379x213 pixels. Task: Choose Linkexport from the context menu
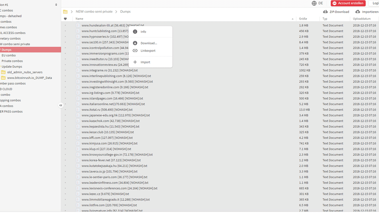[x=150, y=51]
